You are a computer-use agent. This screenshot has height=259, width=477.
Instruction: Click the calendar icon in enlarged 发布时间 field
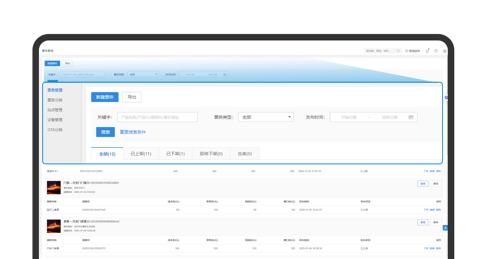[411, 117]
